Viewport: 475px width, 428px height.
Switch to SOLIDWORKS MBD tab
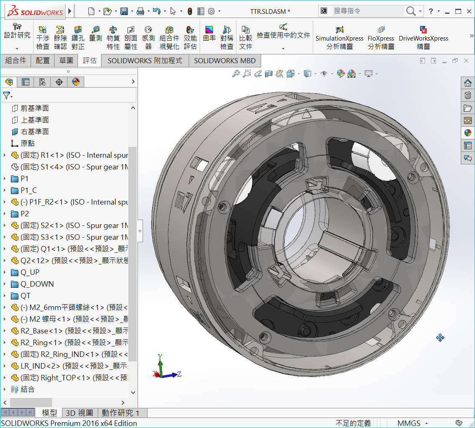click(225, 61)
